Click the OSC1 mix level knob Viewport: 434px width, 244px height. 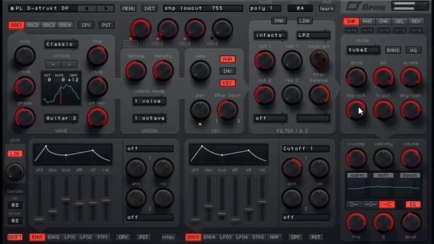[140, 28]
